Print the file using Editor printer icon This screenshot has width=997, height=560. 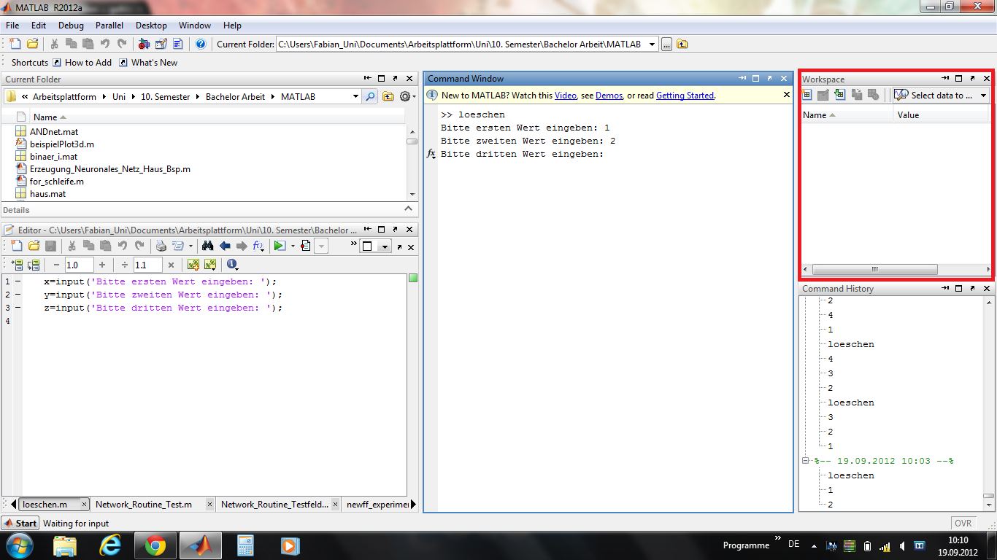[x=161, y=246]
